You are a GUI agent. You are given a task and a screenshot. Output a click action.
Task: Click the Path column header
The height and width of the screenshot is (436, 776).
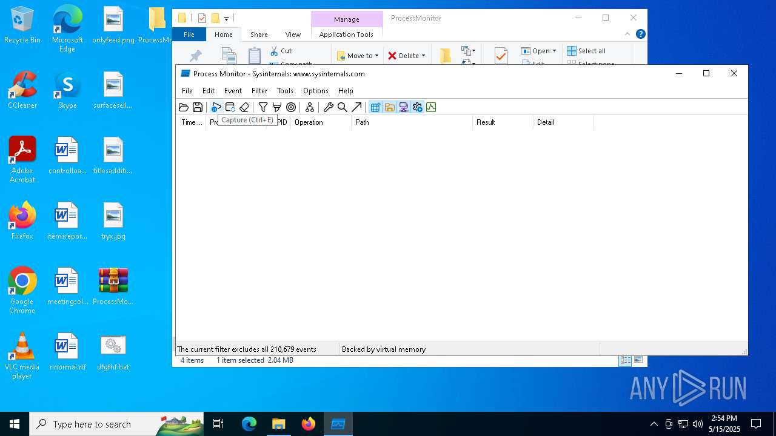pyautogui.click(x=412, y=122)
